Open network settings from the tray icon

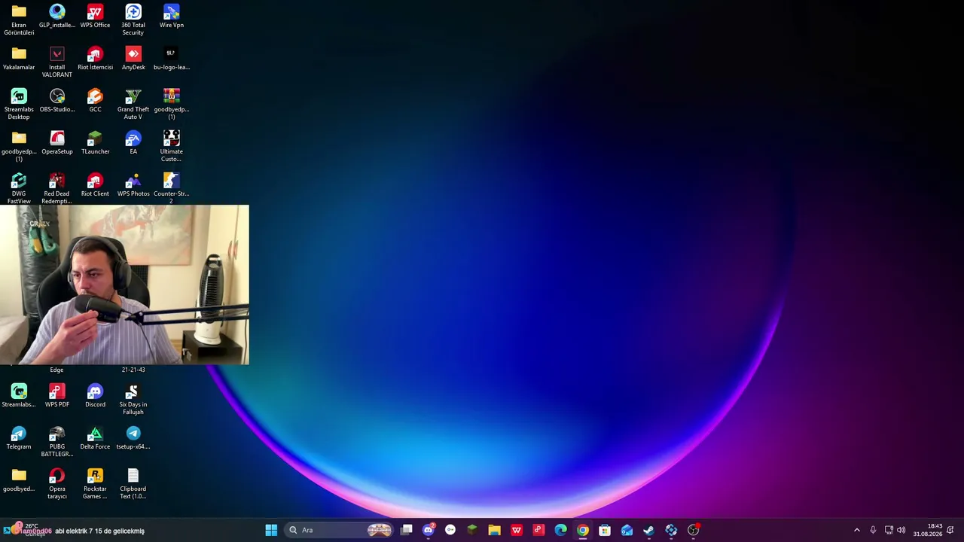(x=889, y=530)
